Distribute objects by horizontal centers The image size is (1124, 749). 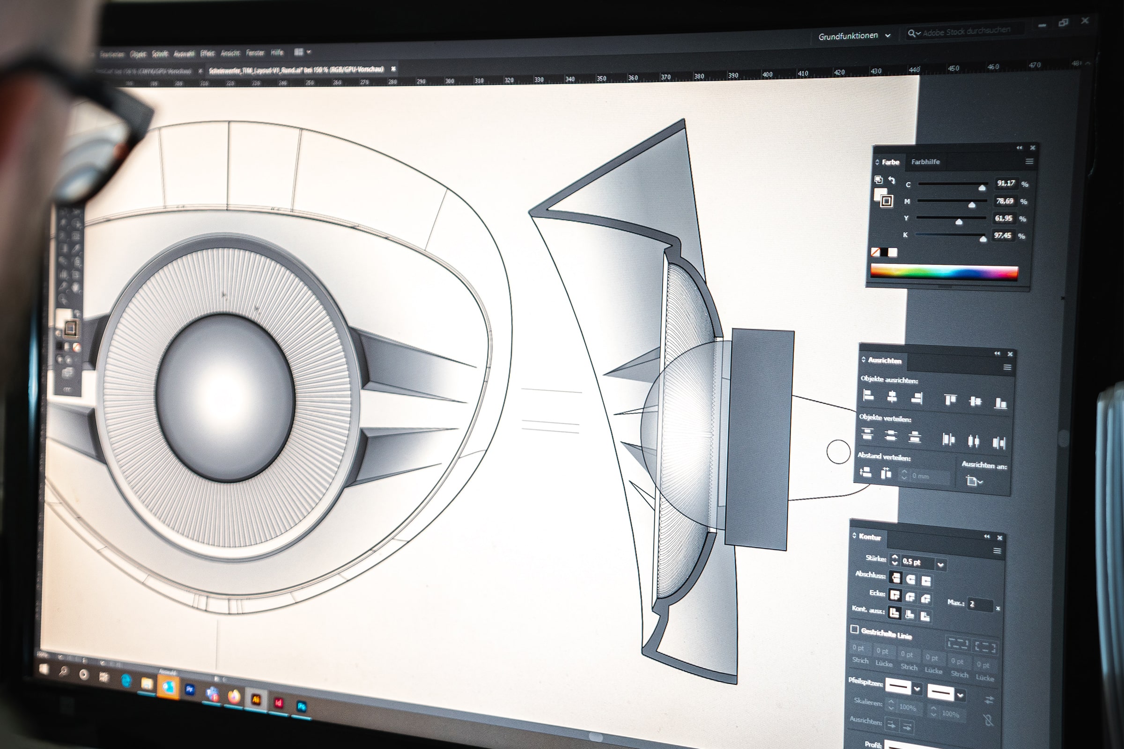click(x=974, y=441)
